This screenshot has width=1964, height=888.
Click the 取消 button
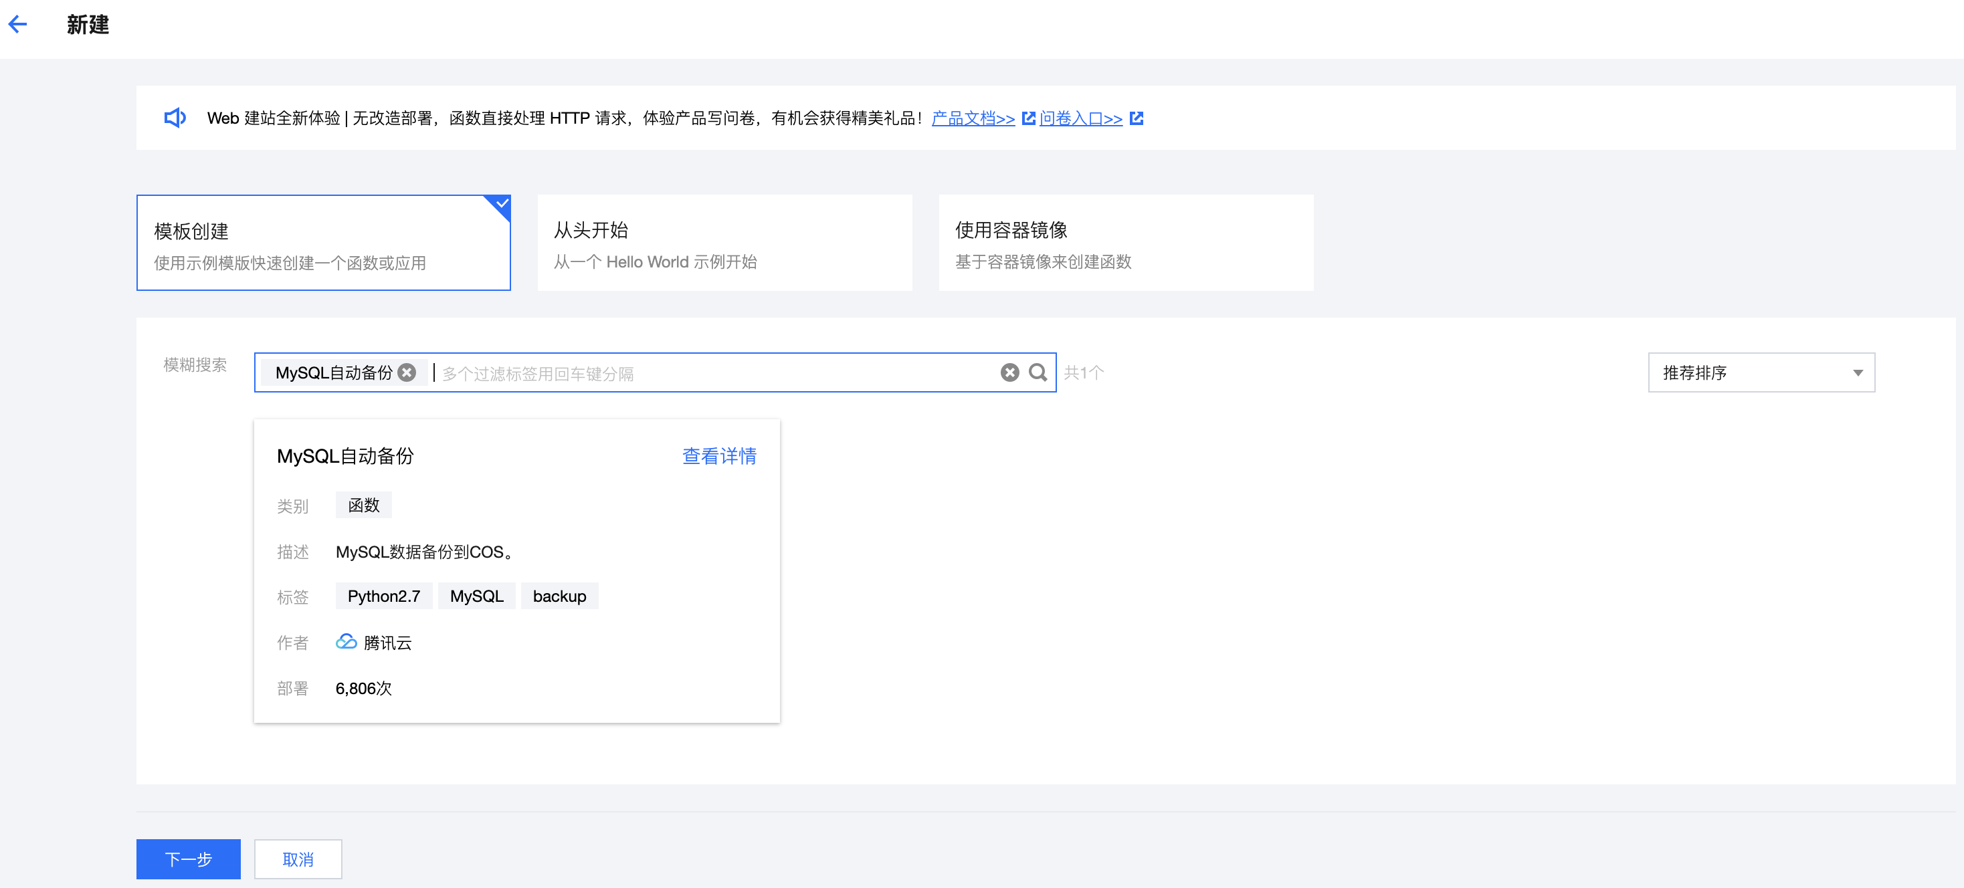(298, 859)
